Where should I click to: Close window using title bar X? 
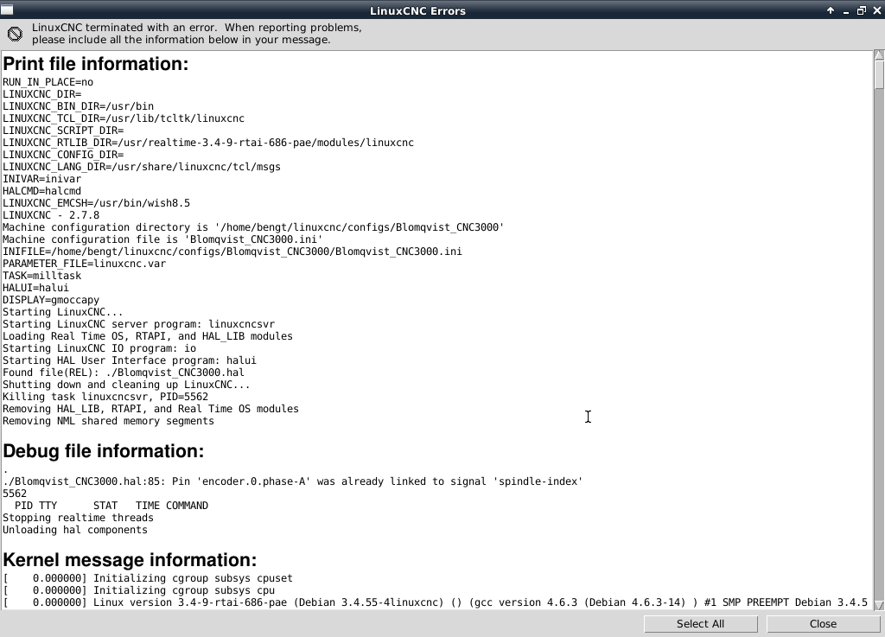(x=877, y=10)
